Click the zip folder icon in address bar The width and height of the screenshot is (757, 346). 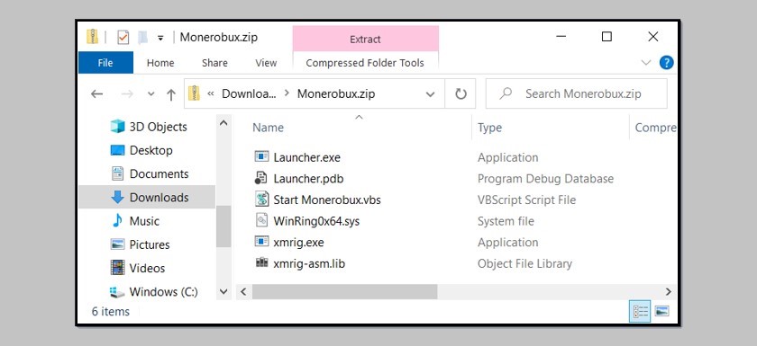tap(194, 93)
